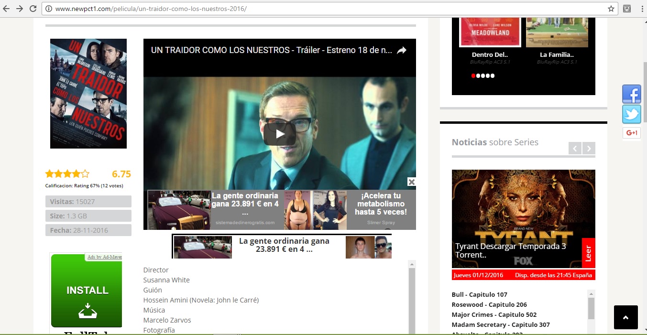
Task: Show previous Noticias sobre Series item
Action: [575, 148]
